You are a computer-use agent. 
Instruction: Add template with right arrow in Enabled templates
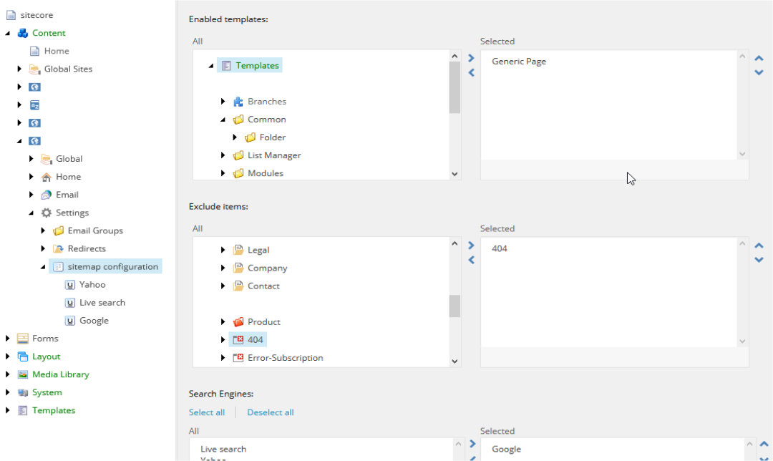click(471, 58)
